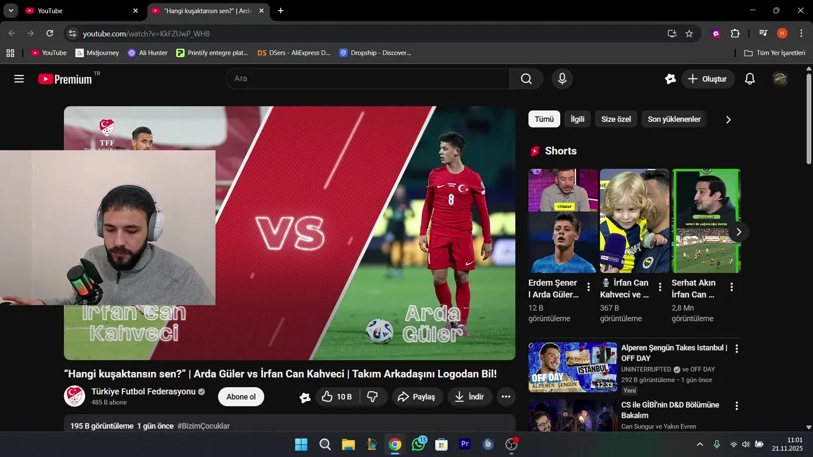Open options for Erdem Şener short

click(588, 287)
